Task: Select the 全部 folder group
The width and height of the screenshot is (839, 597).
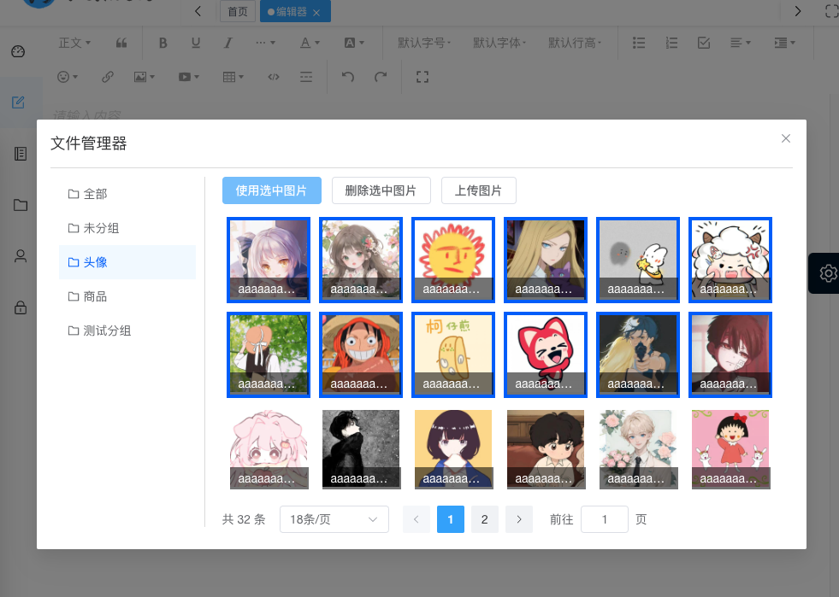Action: click(x=127, y=194)
